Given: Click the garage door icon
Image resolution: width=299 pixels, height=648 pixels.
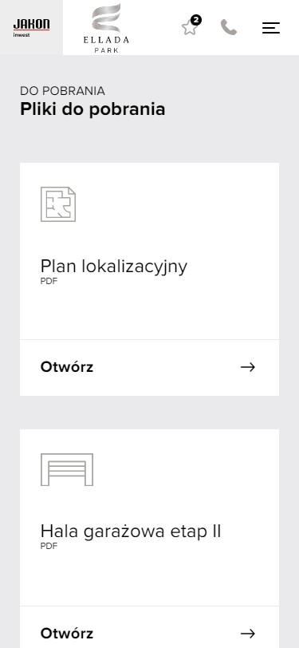Looking at the screenshot, I should 67,469.
